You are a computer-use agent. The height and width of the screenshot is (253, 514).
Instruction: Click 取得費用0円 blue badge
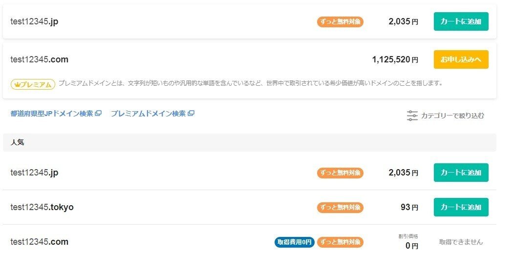pos(294,242)
